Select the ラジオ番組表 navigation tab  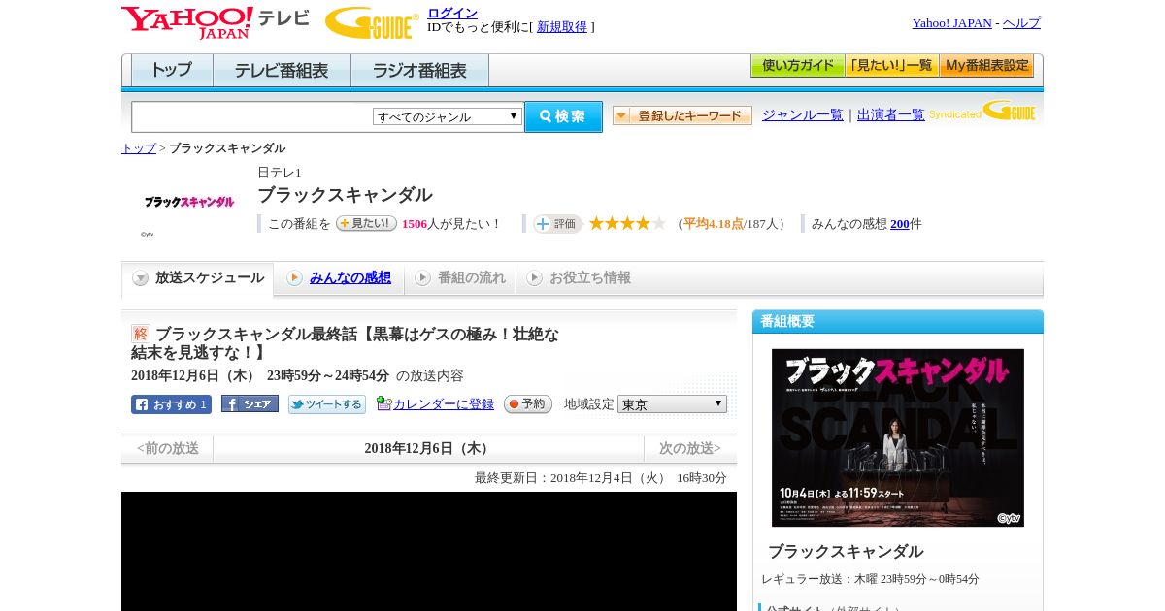[x=419, y=70]
